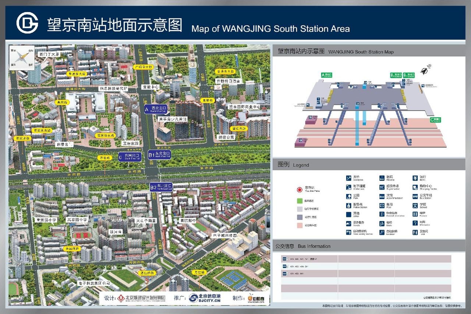Click the 胡庭公寓 label
Viewport: 471px width, 314px height.
226,136
